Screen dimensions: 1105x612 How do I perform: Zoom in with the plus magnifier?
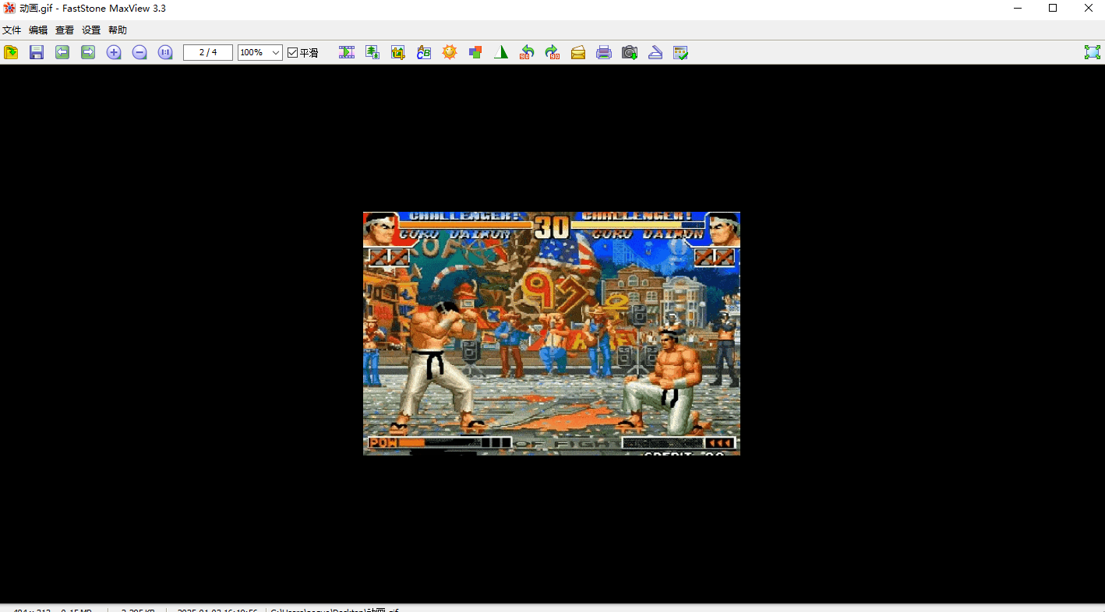(114, 52)
